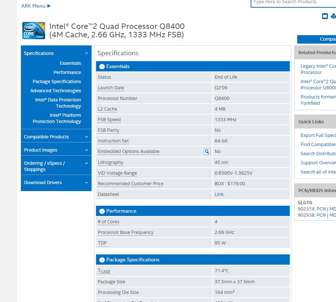Open Legacy Intel Core Processor related link
336x302 pixels.
pos(318,69)
